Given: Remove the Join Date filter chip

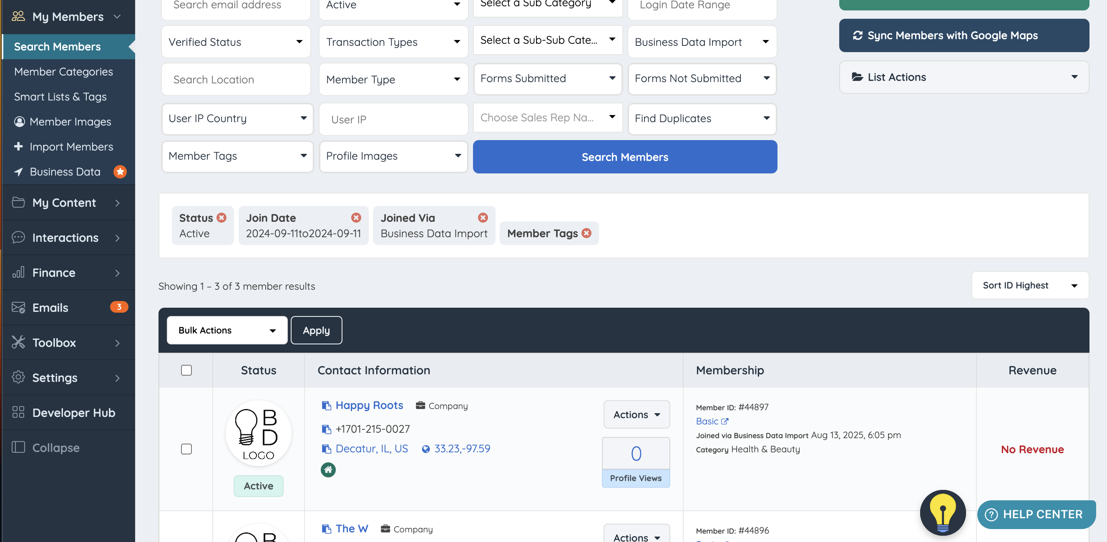Looking at the screenshot, I should (356, 218).
